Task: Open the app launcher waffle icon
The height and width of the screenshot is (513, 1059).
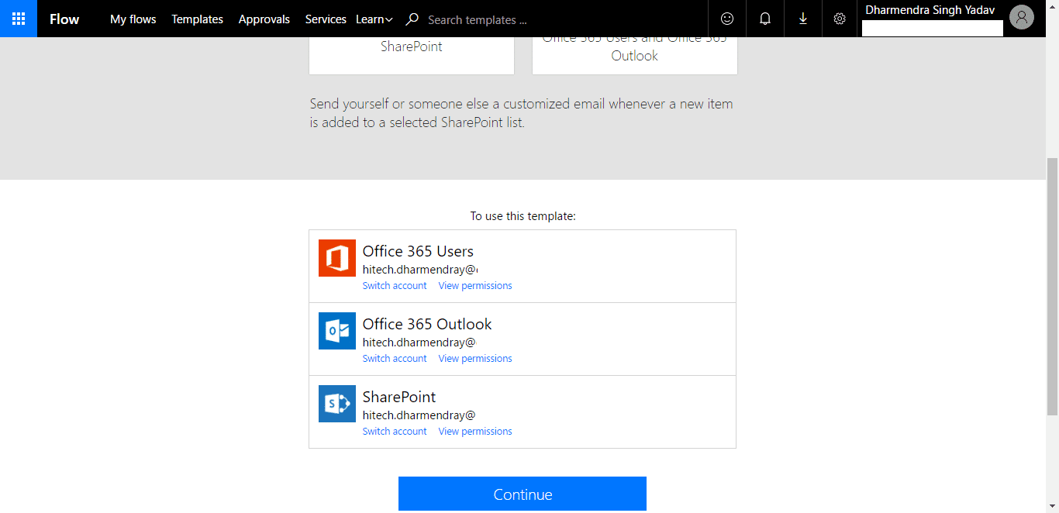Action: point(19,19)
